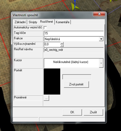Enable the Automaticky vezmi klíč checkbox

coord(45,28)
